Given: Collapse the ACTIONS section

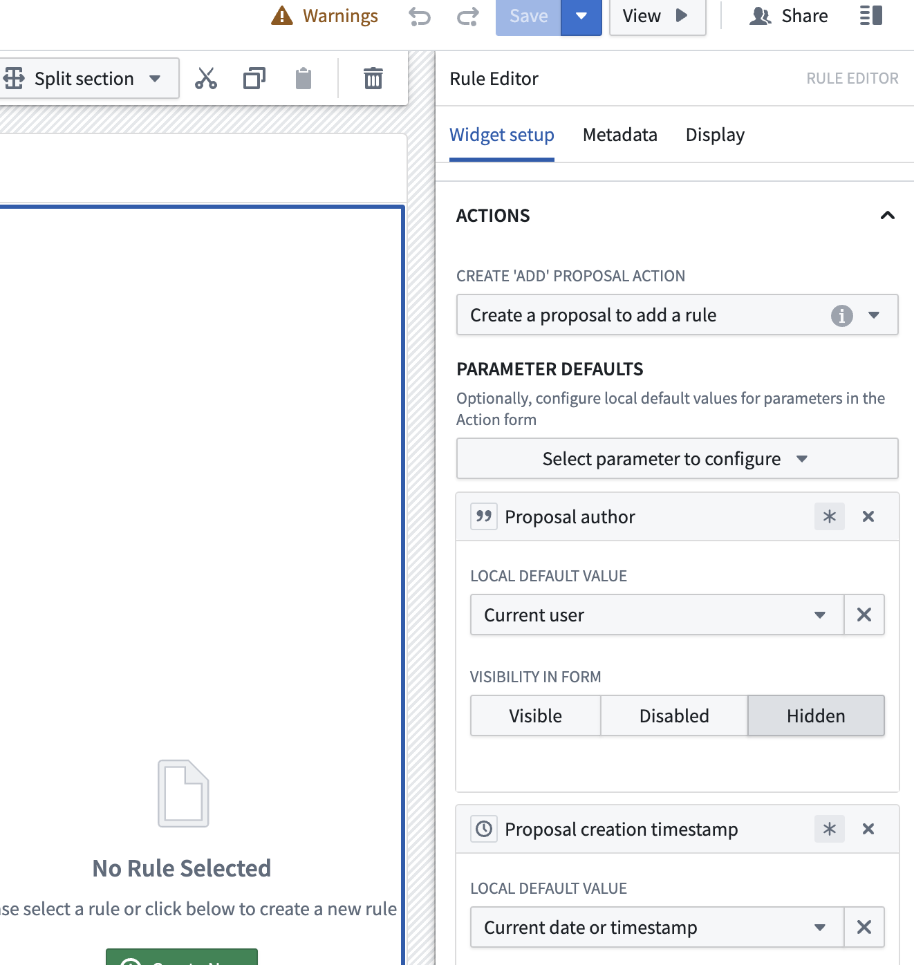Looking at the screenshot, I should [888, 216].
